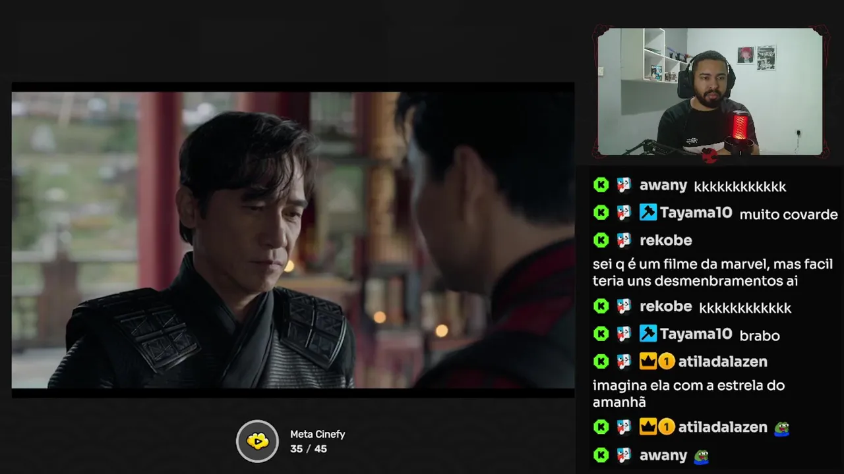
Task: Click red-white chat badge beside awany kkkkkkkkkkkk
Action: (624, 185)
